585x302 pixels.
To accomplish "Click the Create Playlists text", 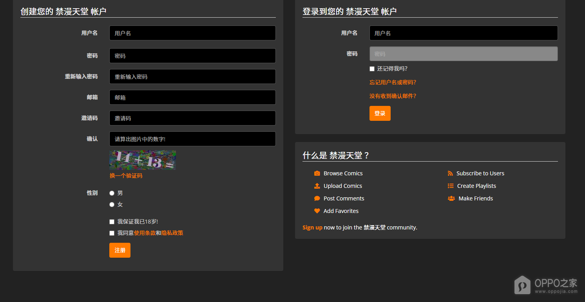I will [476, 186].
